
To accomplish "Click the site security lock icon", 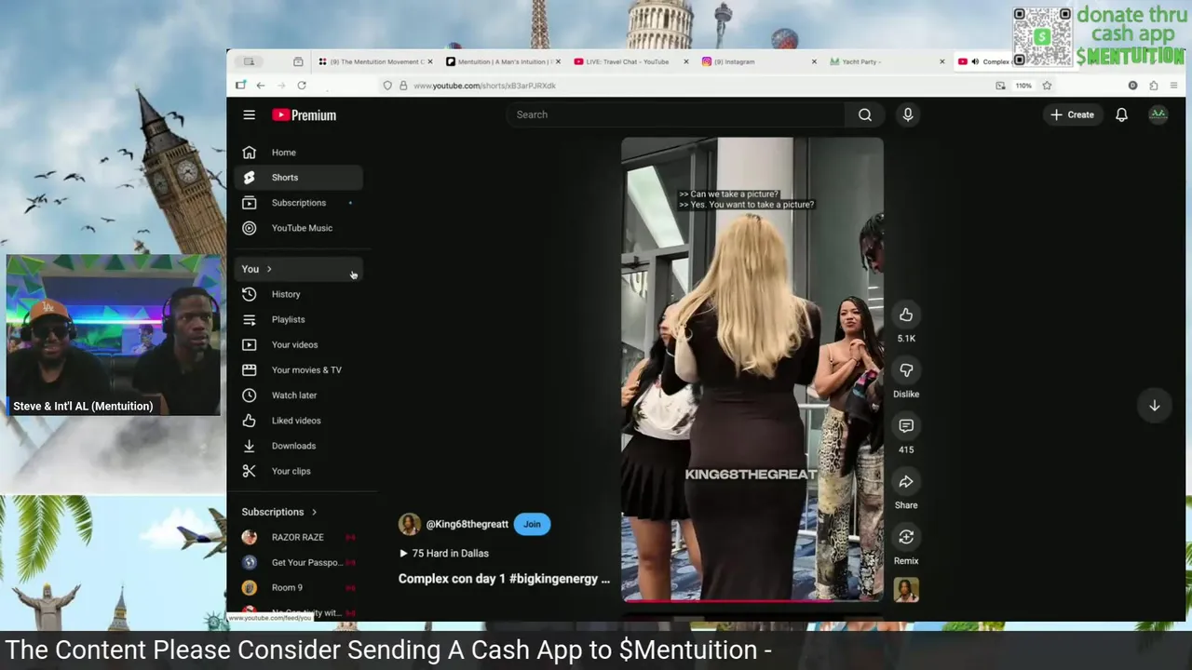I will tap(403, 86).
